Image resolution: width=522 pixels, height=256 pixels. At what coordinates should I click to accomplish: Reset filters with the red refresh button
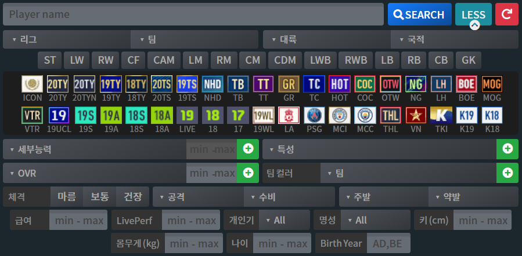pyautogui.click(x=507, y=14)
